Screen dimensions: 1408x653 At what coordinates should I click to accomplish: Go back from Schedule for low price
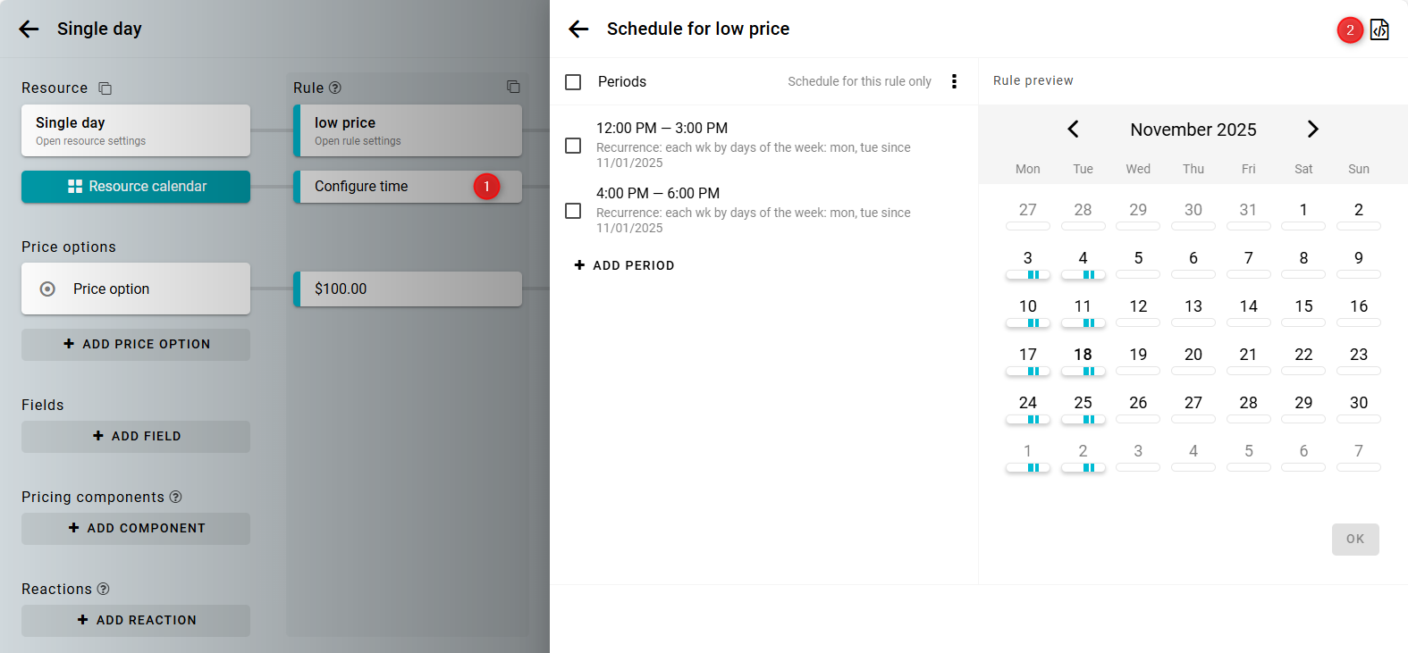(x=578, y=29)
